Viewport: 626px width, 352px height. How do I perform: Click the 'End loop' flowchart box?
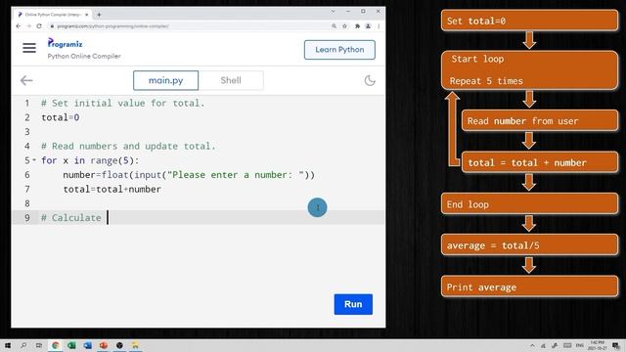[529, 204]
